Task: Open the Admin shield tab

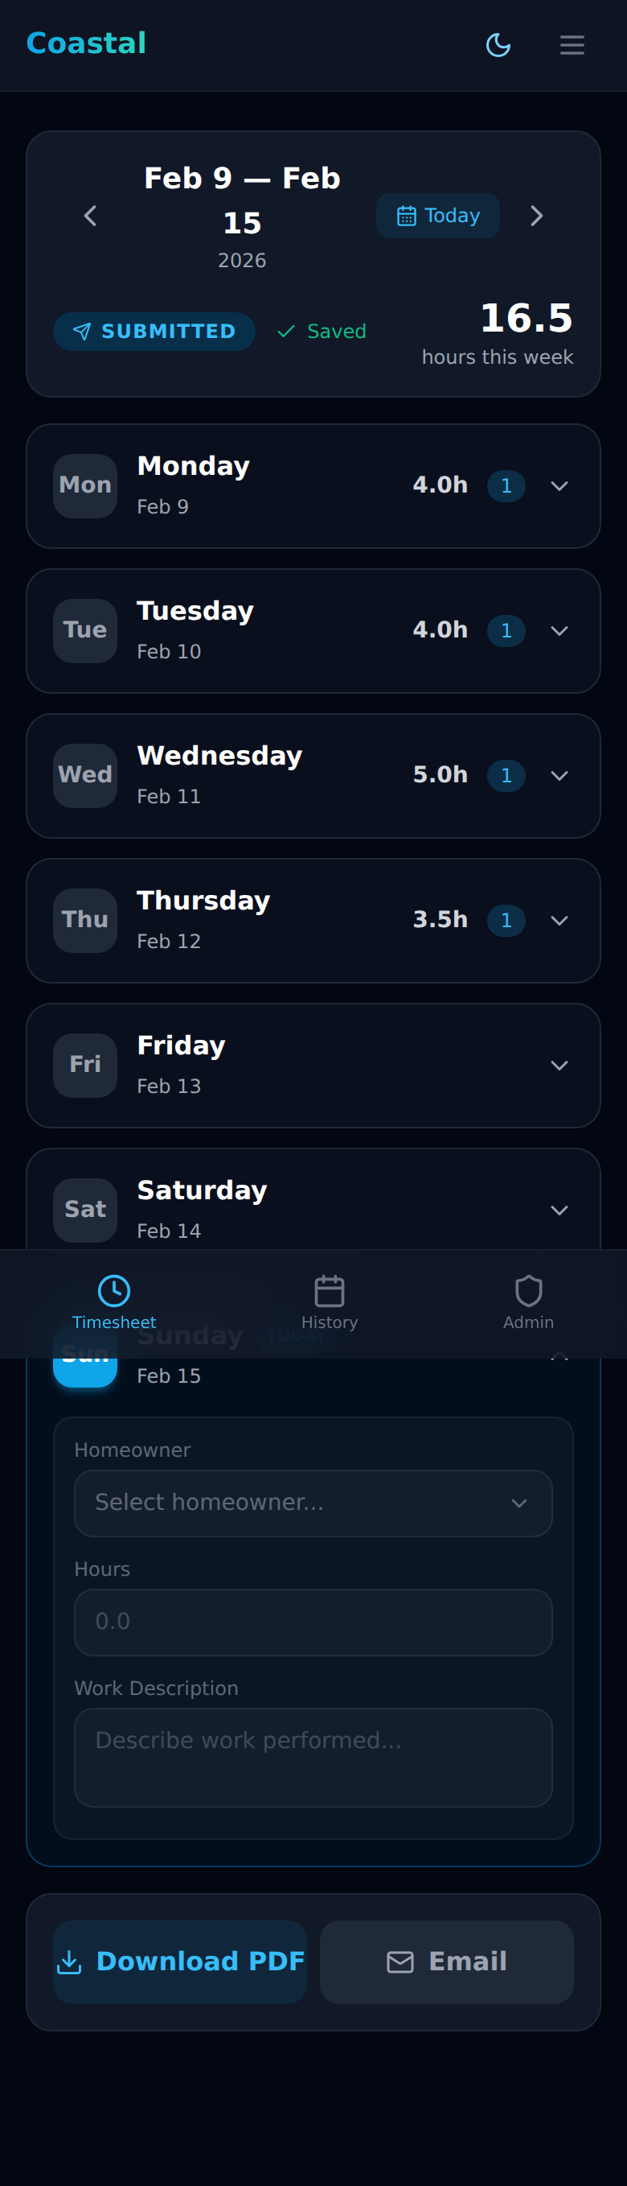Action: [x=529, y=1303]
